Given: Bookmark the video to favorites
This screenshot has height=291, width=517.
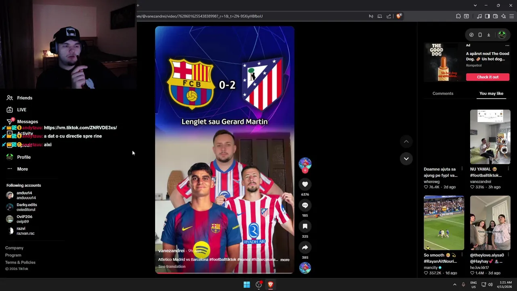Looking at the screenshot, I should [305, 226].
